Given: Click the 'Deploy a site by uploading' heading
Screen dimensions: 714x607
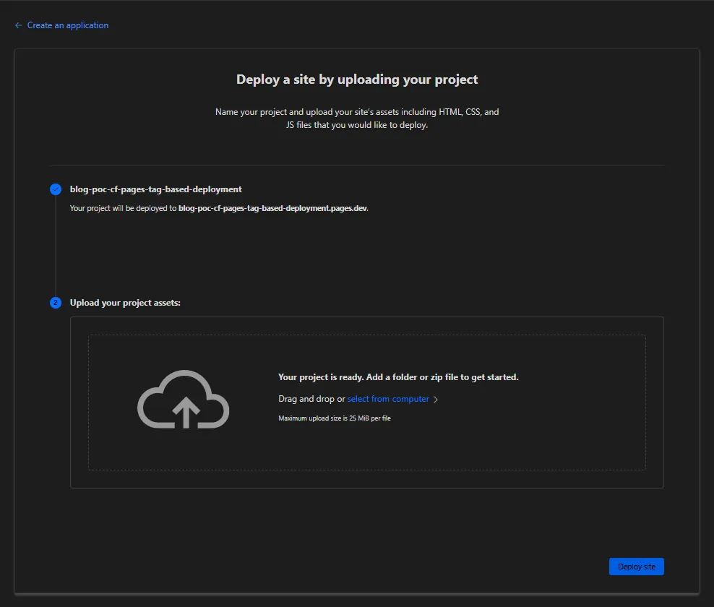Looking at the screenshot, I should [357, 79].
